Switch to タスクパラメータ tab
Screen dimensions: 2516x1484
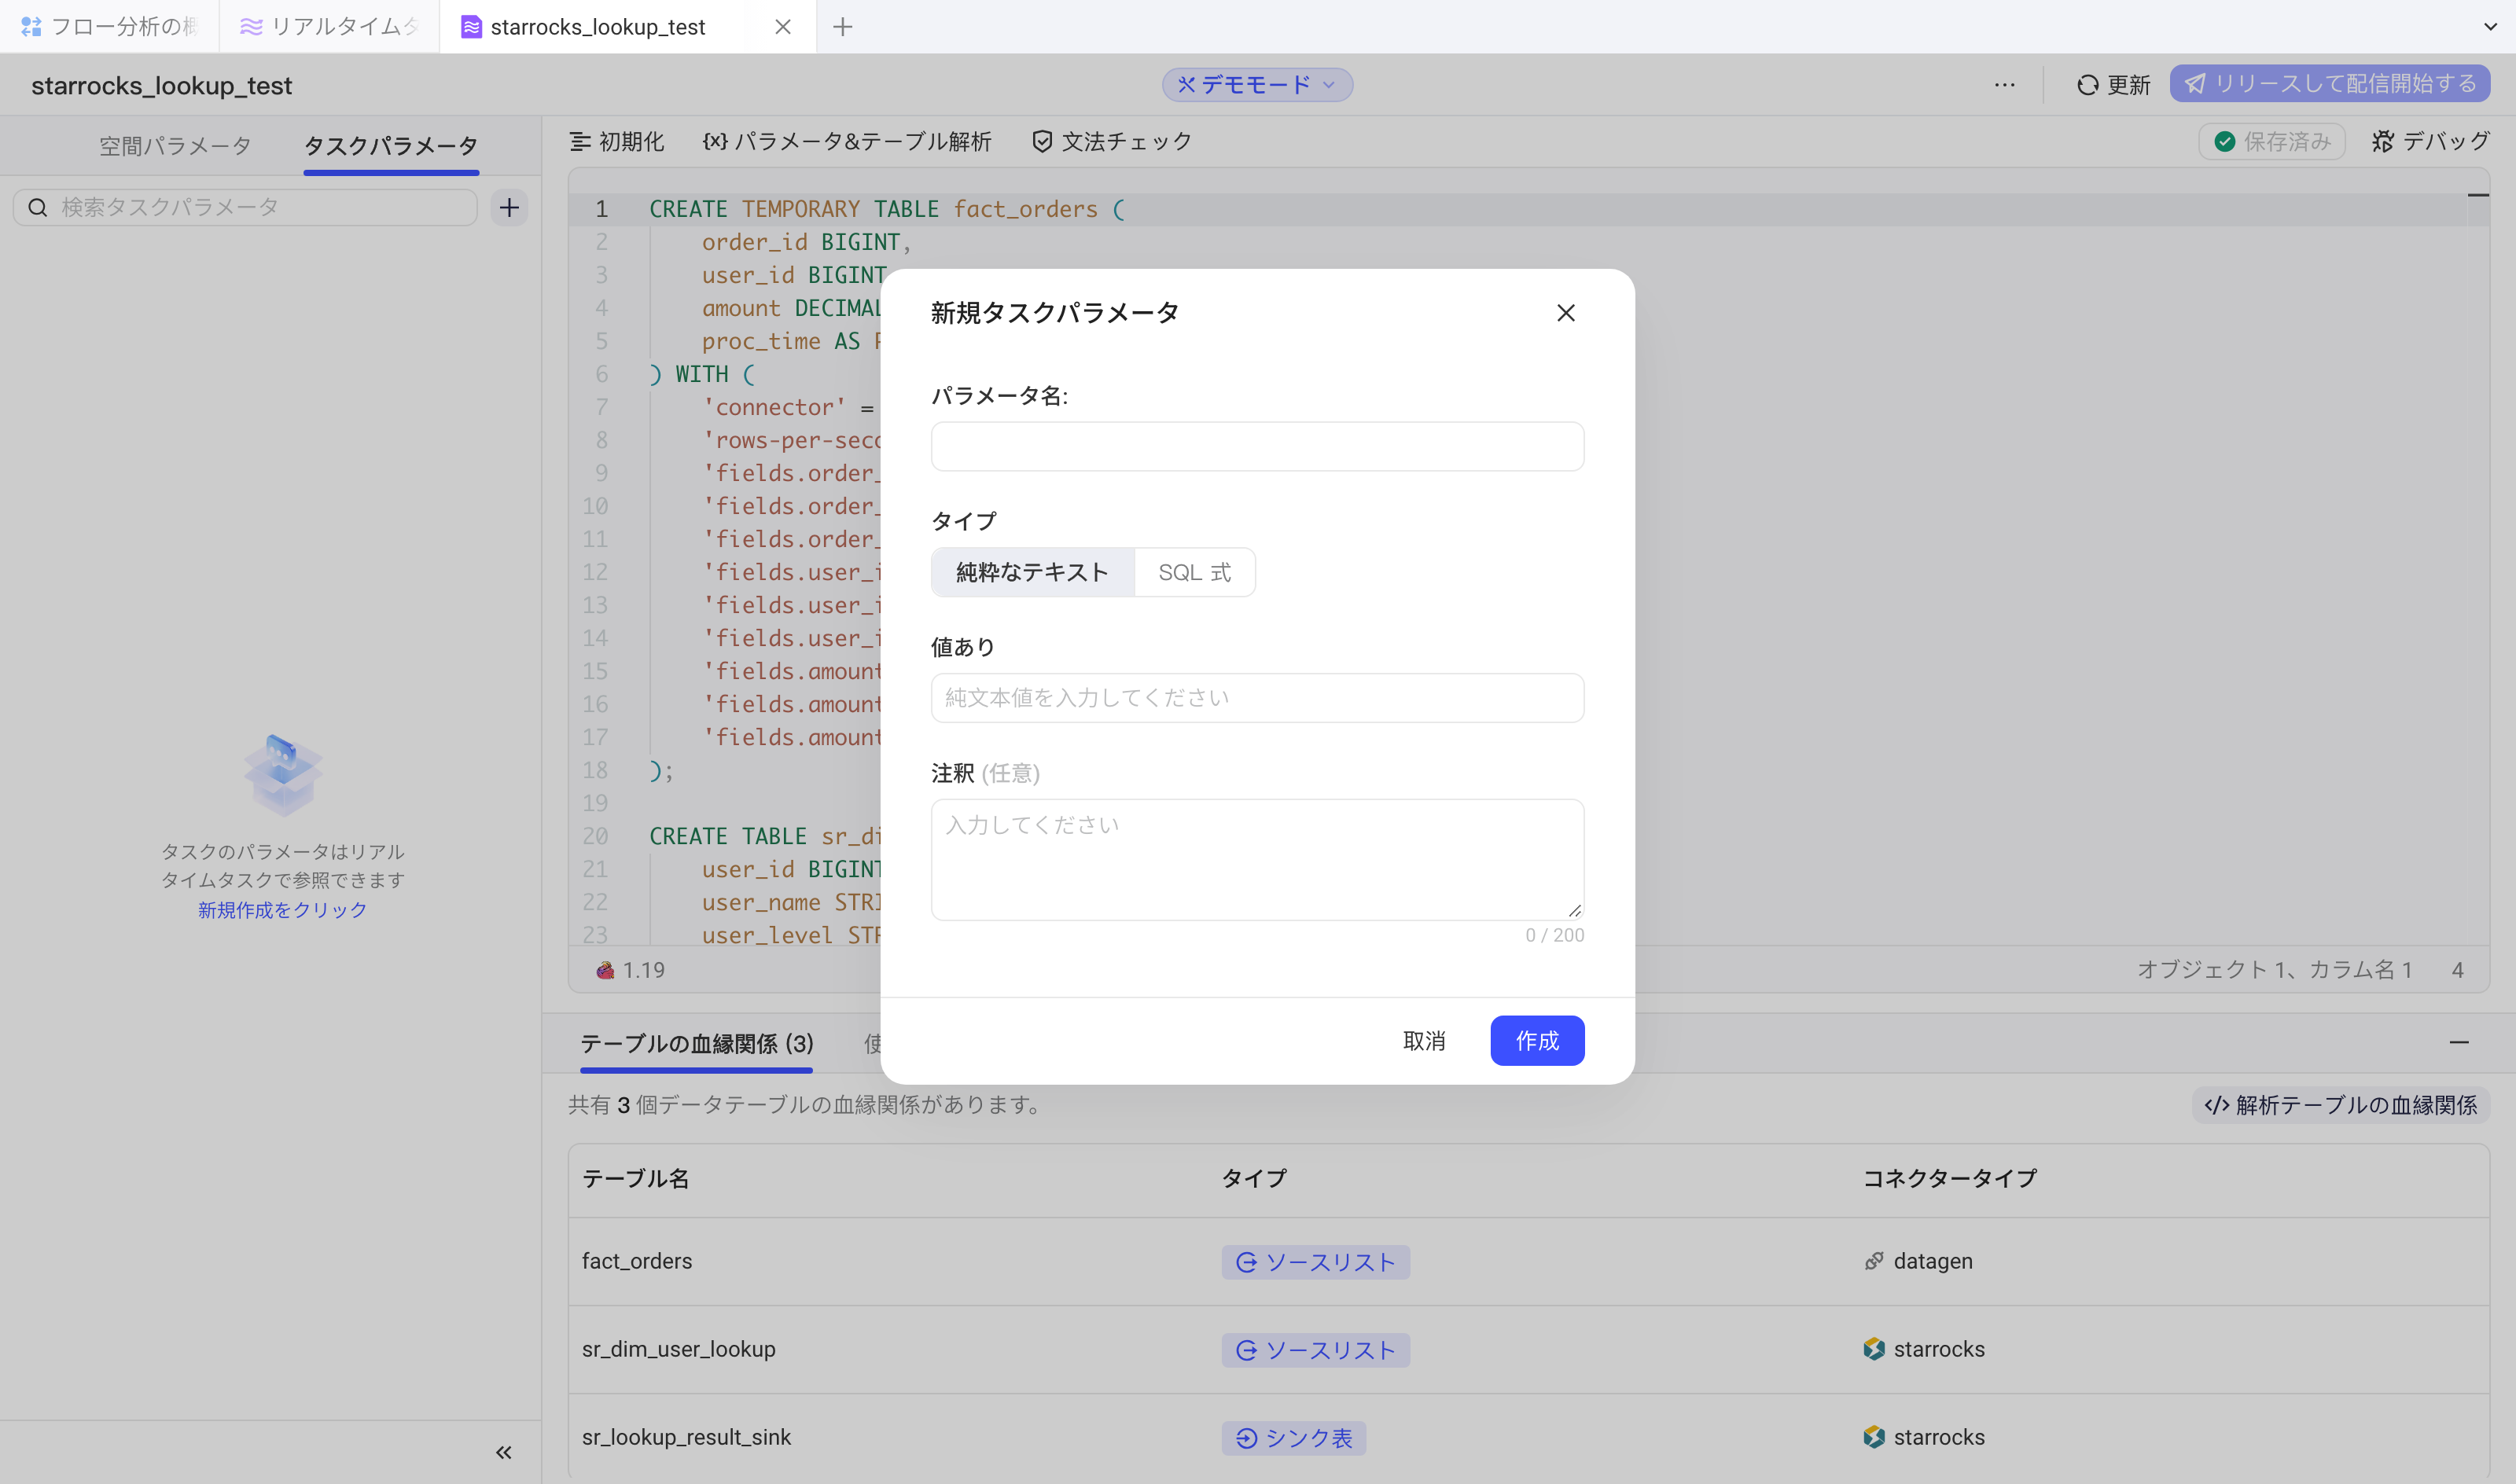tap(391, 146)
